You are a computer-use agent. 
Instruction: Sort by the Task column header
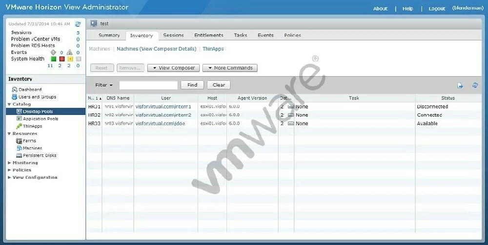pos(354,98)
